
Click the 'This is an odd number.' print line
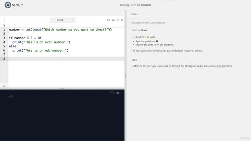pyautogui.click(x=40, y=51)
